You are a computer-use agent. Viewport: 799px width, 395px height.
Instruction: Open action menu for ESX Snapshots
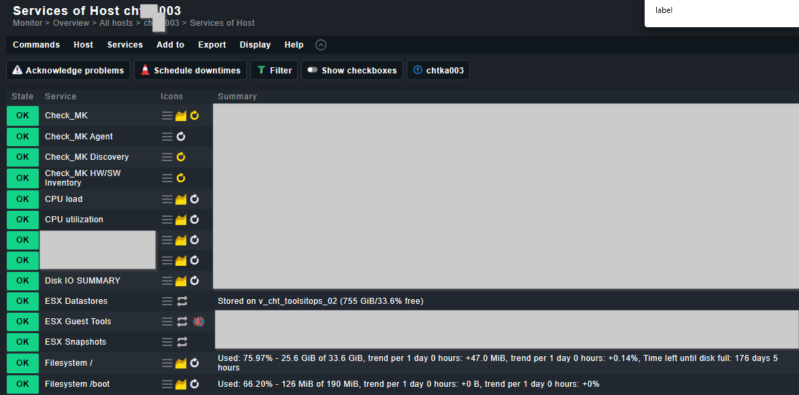pos(167,342)
